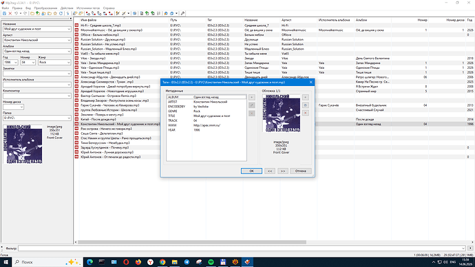475x267 pixels.
Task: Click the Add directory folder icon with green plus
Action: pyautogui.click(x=38, y=13)
